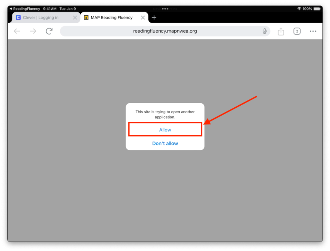Viewport: 330px width, 251px height.
Task: Add a new tab with plus button
Action: [154, 18]
